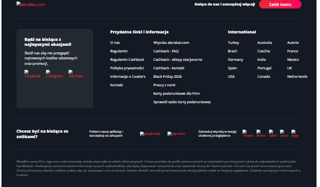
Task: Select Brazil in International list
Action: pos(232,51)
